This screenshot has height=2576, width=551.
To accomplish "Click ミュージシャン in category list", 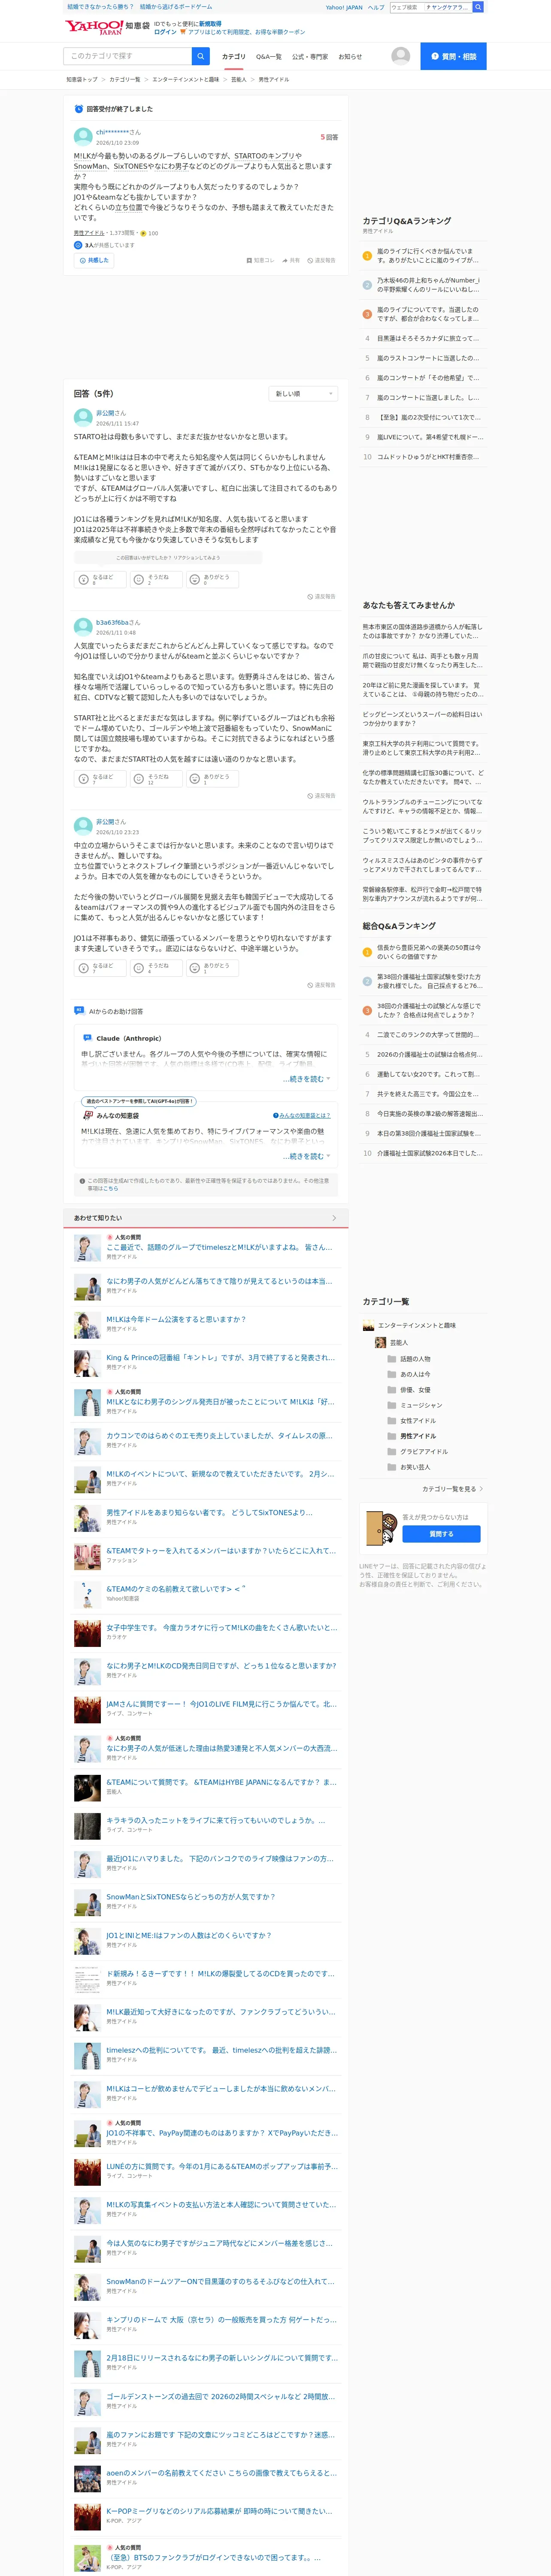I will point(421,1405).
